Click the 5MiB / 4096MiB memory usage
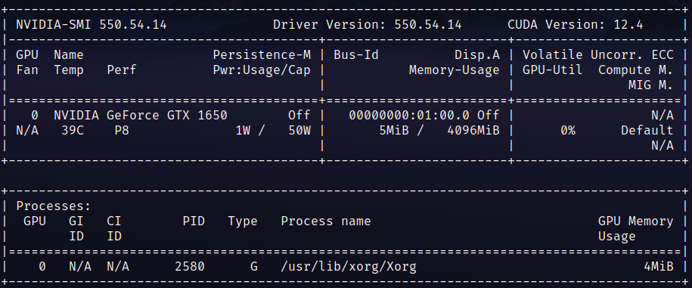692x288 pixels. pos(439,131)
